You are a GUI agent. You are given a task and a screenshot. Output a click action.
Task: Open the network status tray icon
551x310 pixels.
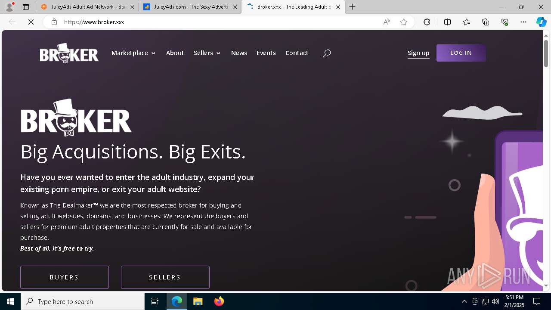[x=485, y=301]
